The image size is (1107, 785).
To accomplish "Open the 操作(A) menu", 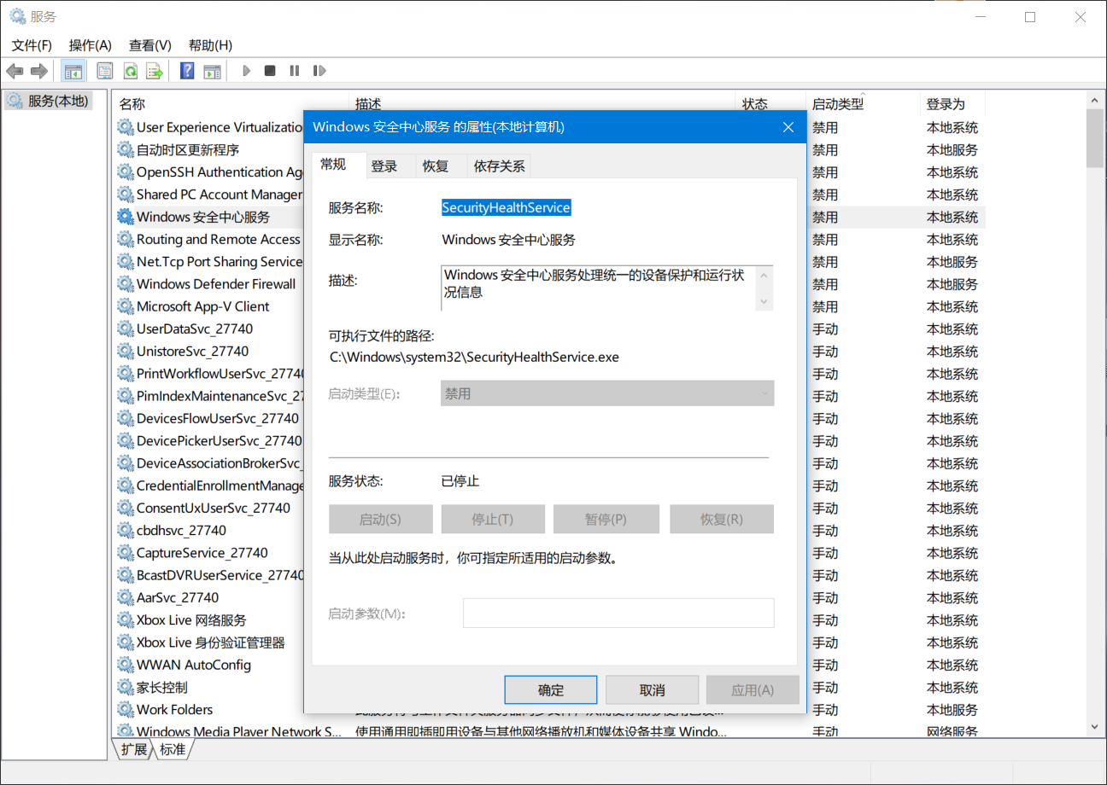I will [90, 45].
